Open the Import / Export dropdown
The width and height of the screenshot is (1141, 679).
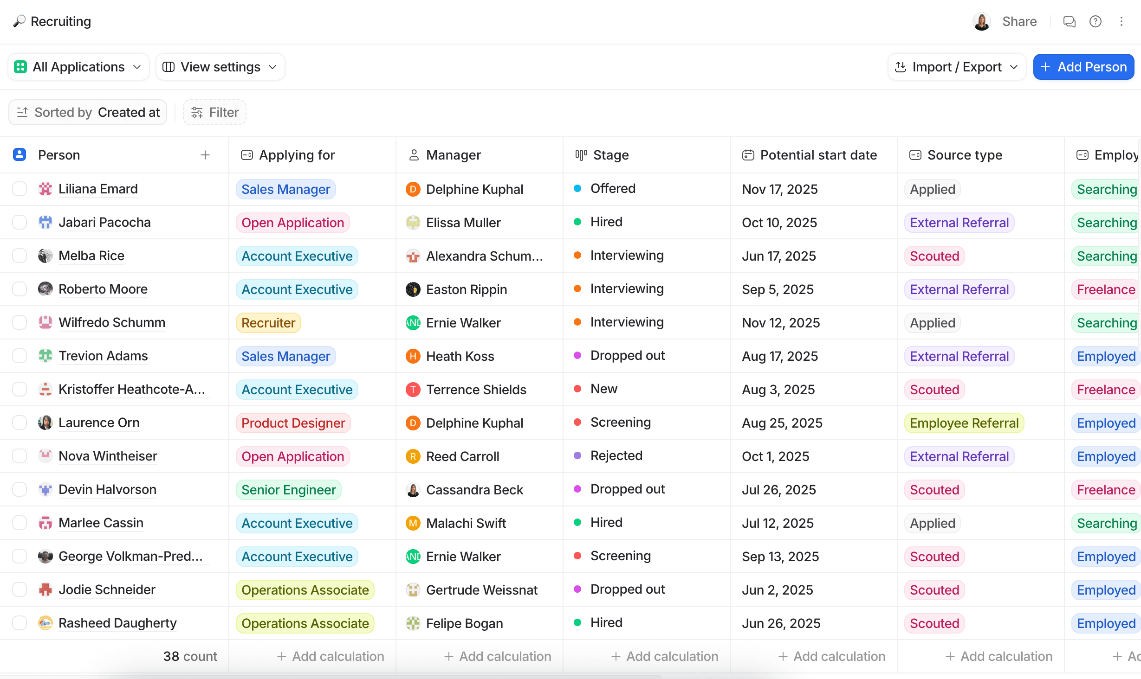pyautogui.click(x=956, y=67)
